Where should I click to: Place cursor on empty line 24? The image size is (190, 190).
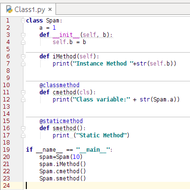tap(108, 186)
